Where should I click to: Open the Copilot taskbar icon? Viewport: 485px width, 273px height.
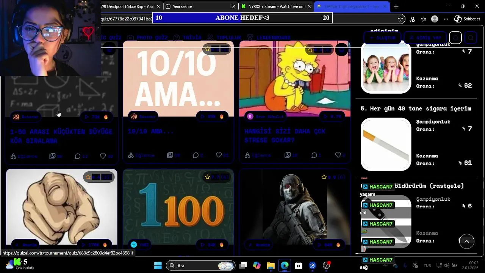coord(257,265)
